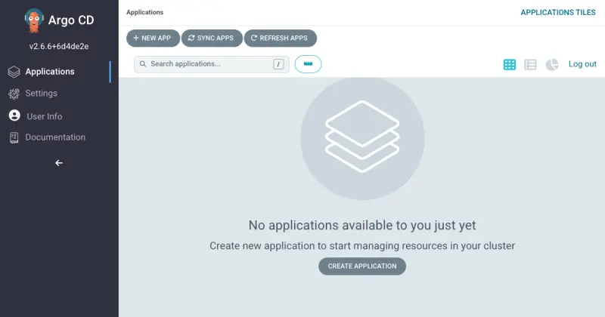Open Settings in the sidebar
Screen dimensions: 605x317
coord(41,94)
